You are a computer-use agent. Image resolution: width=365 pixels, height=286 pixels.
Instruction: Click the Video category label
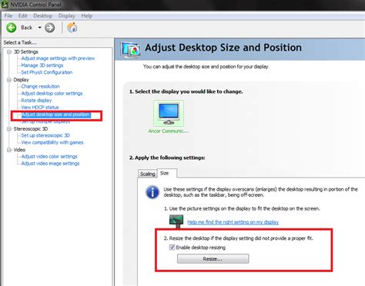click(x=19, y=150)
